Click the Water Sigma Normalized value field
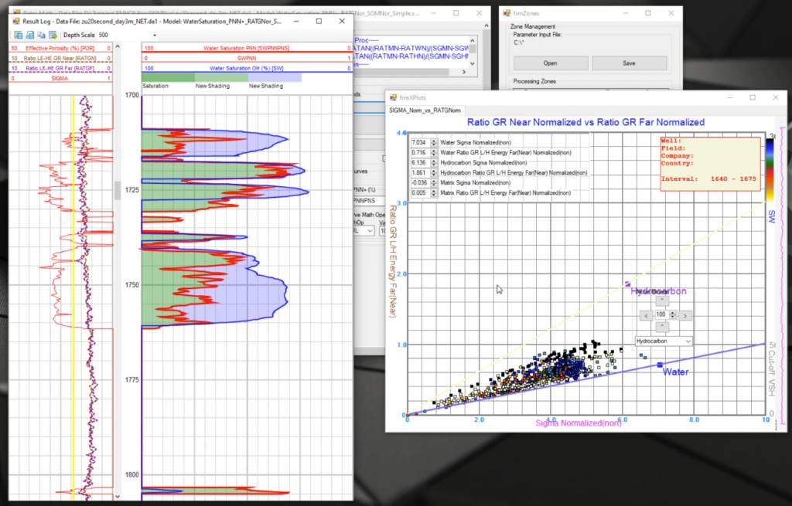The width and height of the screenshot is (792, 506). coord(420,143)
